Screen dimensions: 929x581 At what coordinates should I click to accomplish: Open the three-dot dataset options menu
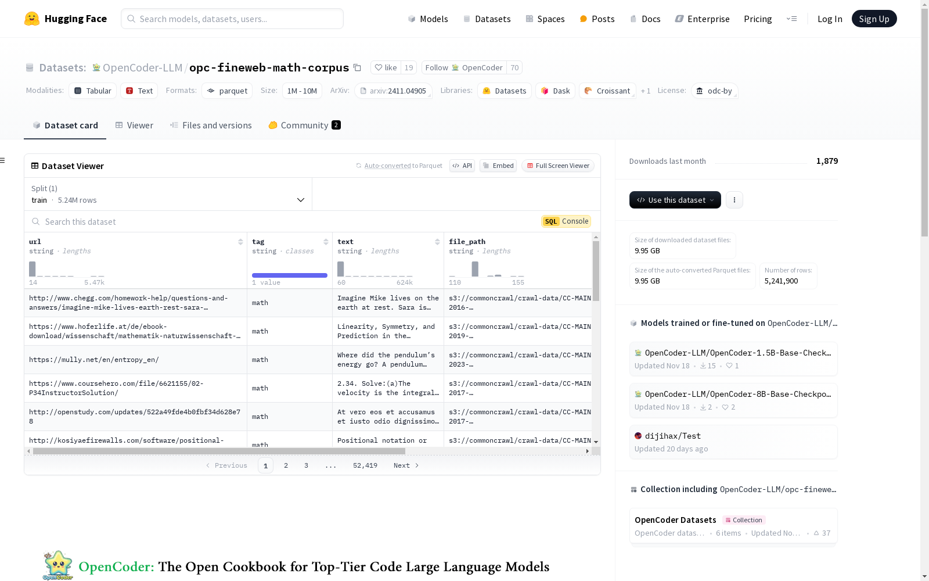pos(734,200)
